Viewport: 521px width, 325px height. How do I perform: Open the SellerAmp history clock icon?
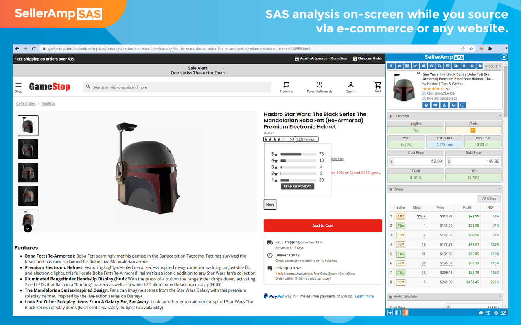tap(488, 313)
